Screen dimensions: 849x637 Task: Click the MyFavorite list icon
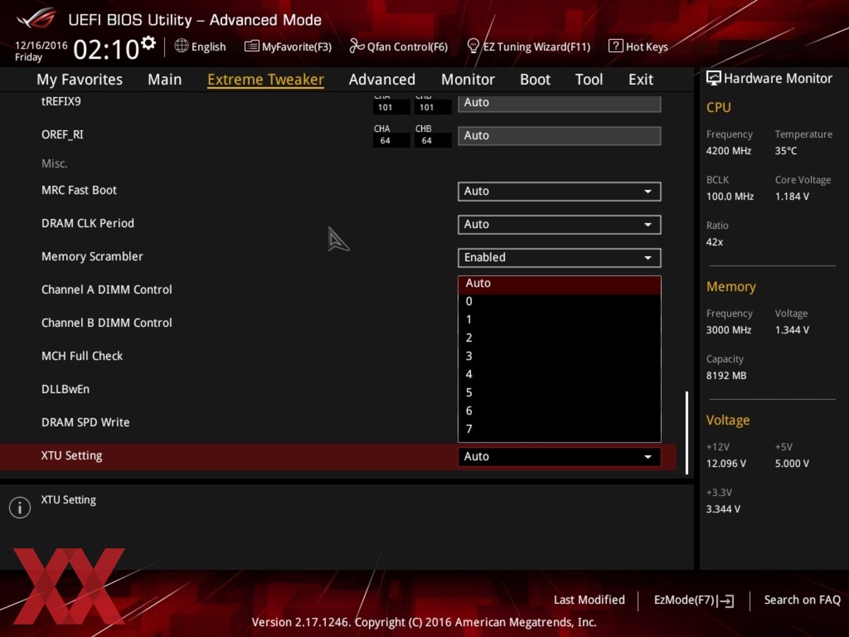(x=252, y=46)
